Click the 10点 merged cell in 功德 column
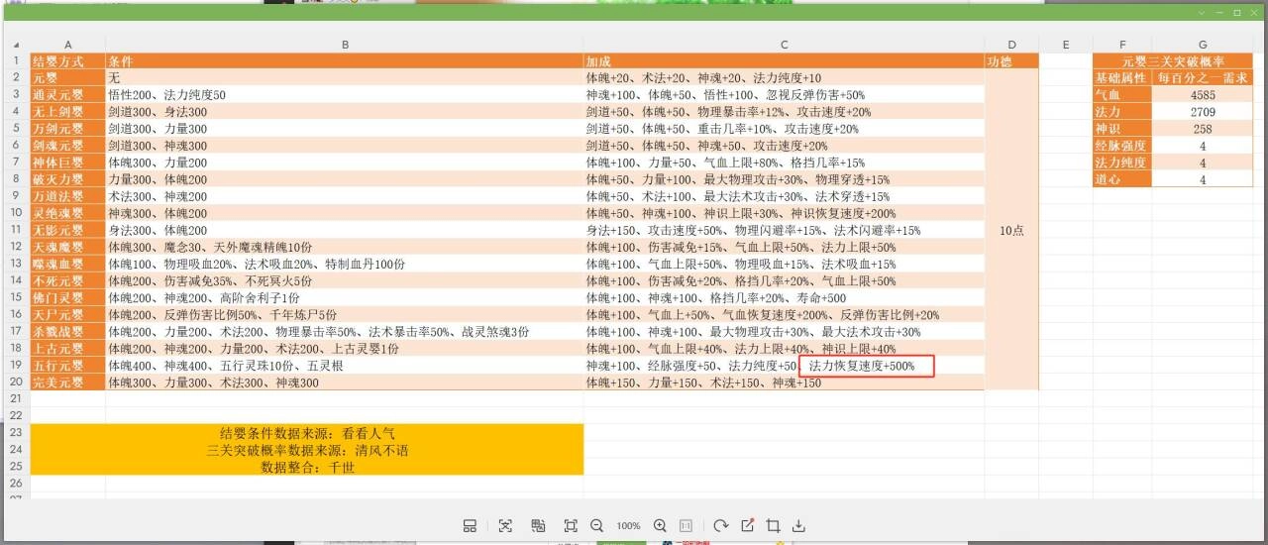This screenshot has width=1268, height=545. [1011, 230]
